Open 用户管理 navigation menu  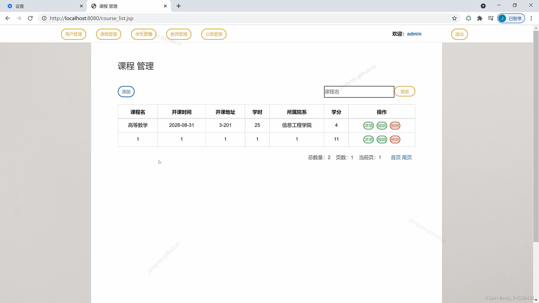coord(74,34)
